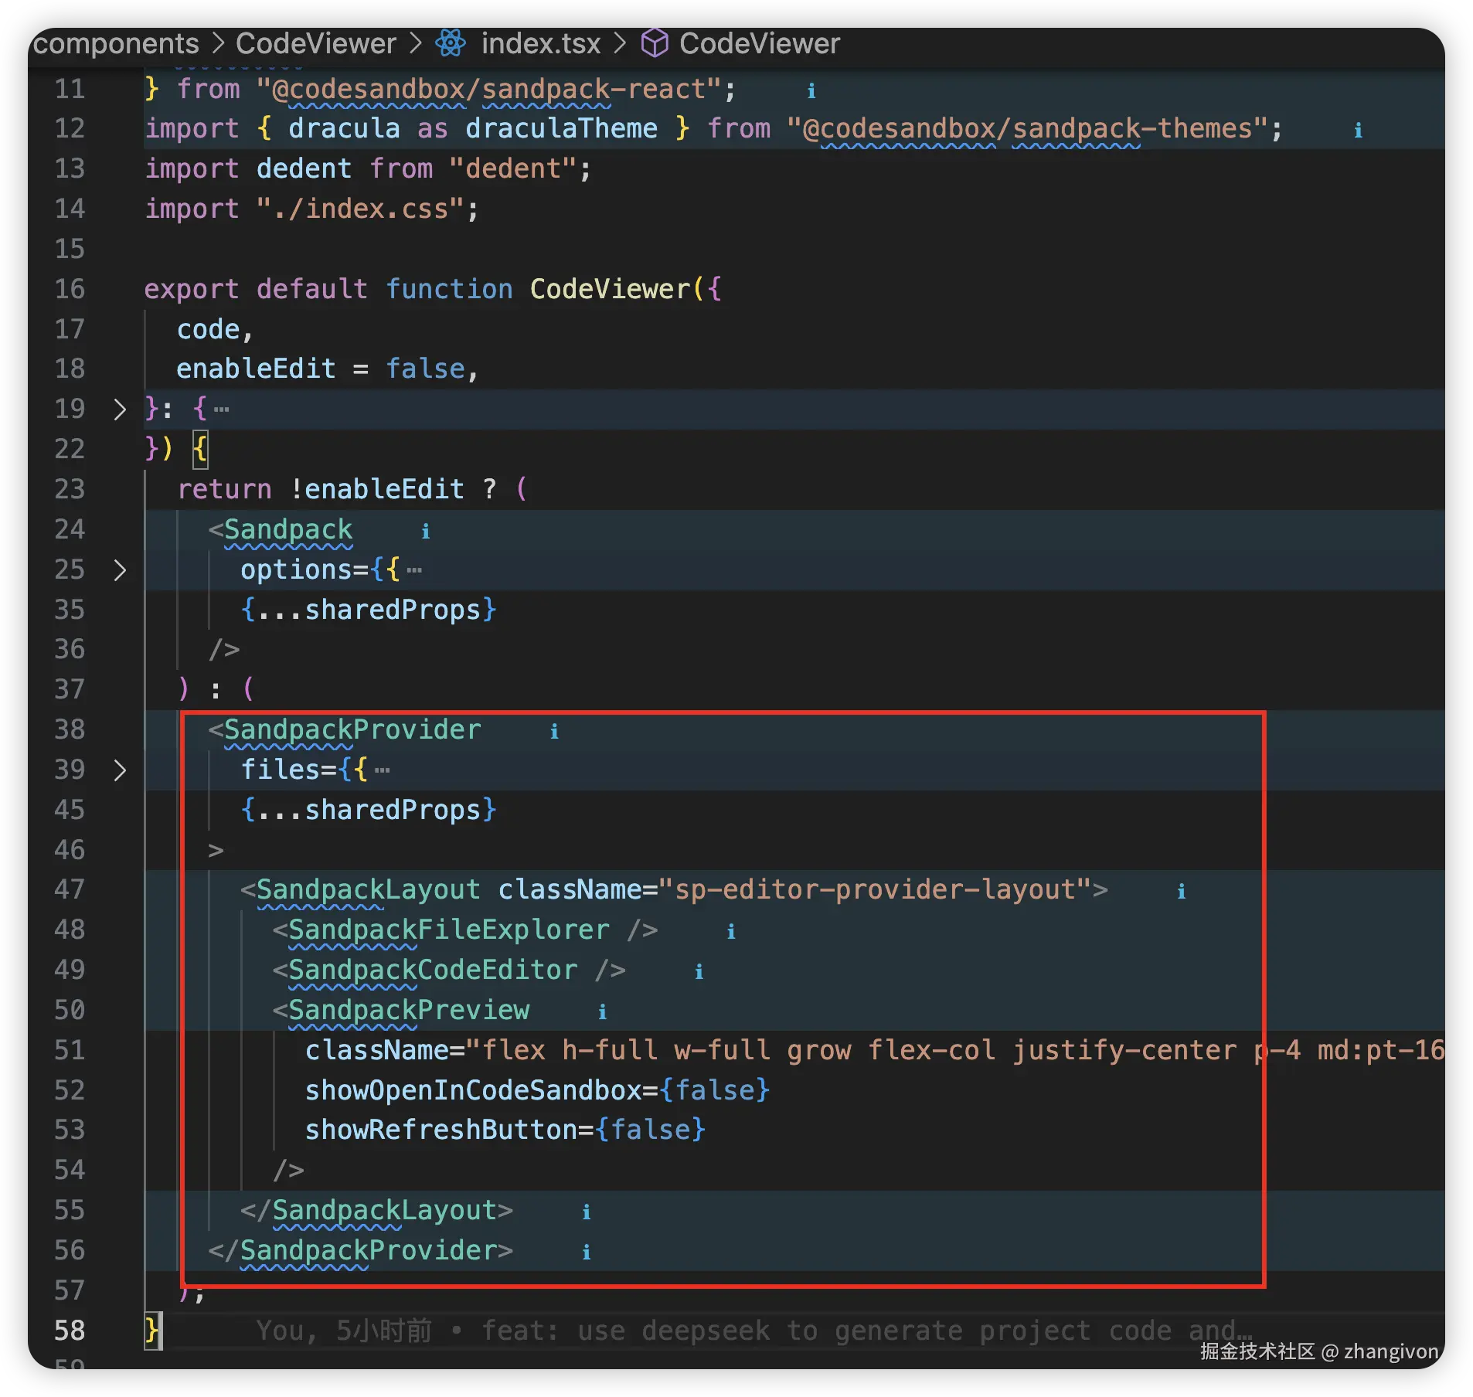The width and height of the screenshot is (1473, 1397).
Task: Click the folded ellipsis after the brace on line 19
Action: (221, 410)
